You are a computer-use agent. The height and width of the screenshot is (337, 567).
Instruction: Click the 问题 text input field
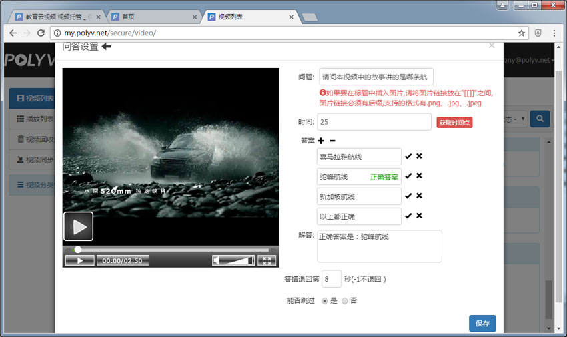(x=376, y=77)
